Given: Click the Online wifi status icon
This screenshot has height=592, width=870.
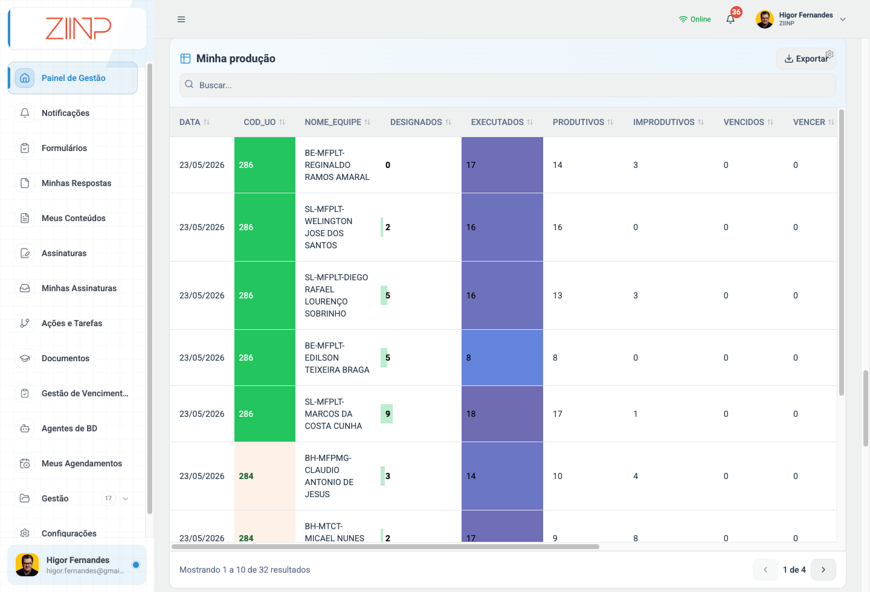Looking at the screenshot, I should (683, 19).
